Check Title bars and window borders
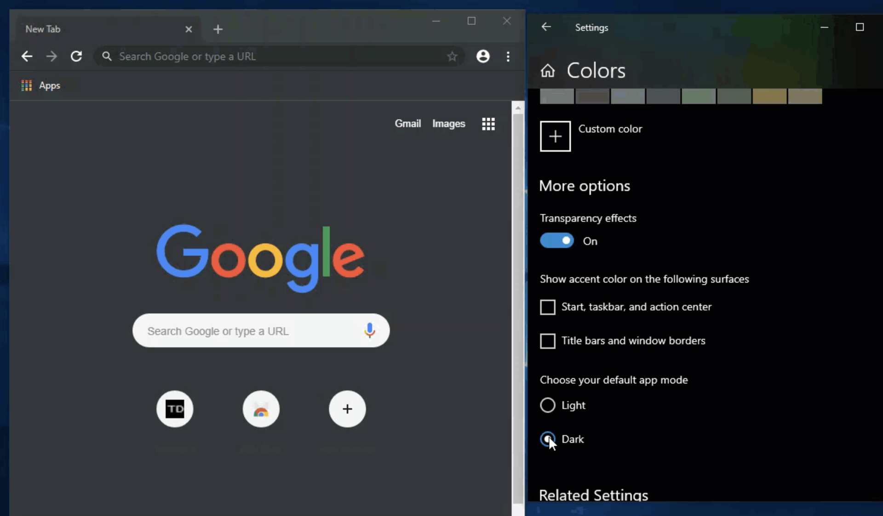 click(547, 341)
